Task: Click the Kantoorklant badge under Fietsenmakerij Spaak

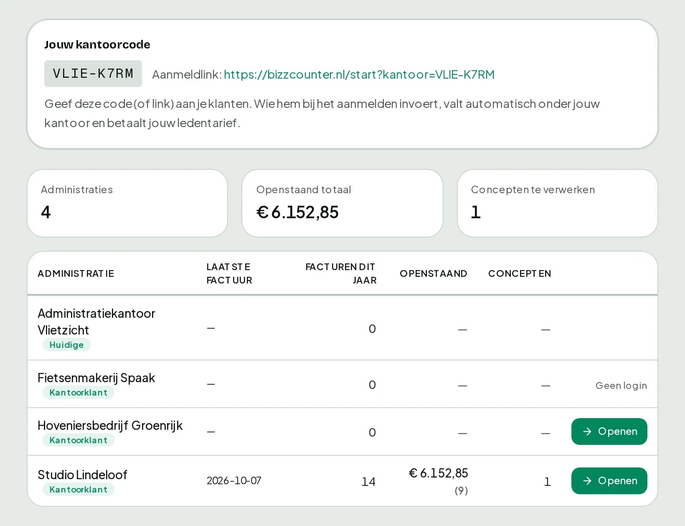Action: click(x=79, y=393)
